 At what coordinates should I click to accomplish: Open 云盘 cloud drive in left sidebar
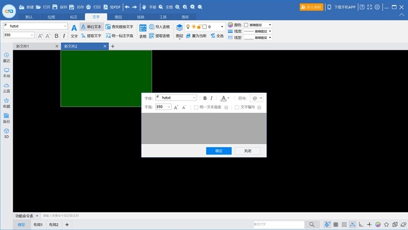click(x=7, y=88)
